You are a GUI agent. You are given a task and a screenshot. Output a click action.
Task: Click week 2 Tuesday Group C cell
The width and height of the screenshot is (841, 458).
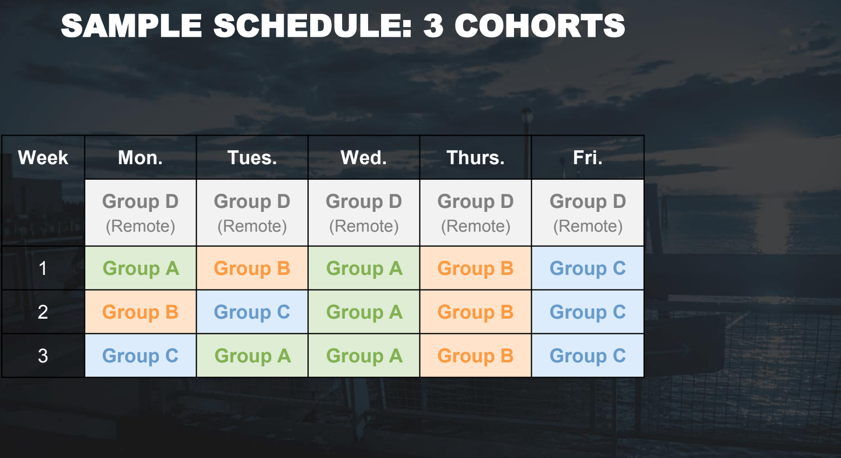coord(252,312)
